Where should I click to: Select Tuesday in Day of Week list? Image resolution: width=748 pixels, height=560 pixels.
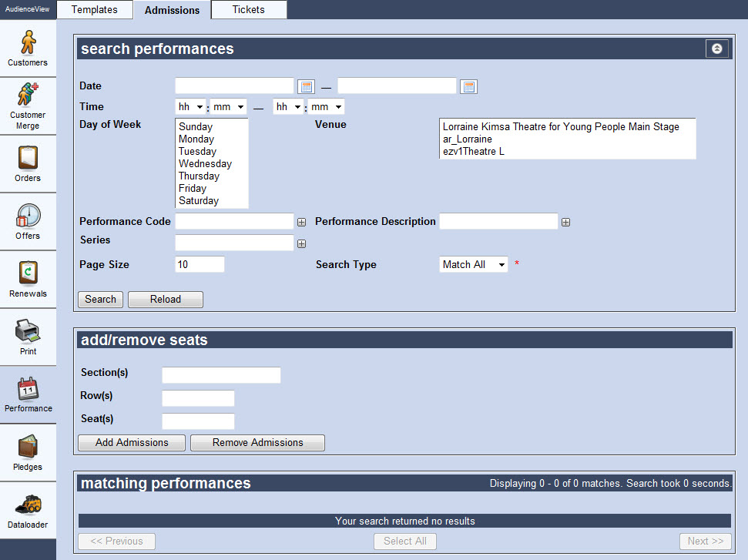pos(212,152)
